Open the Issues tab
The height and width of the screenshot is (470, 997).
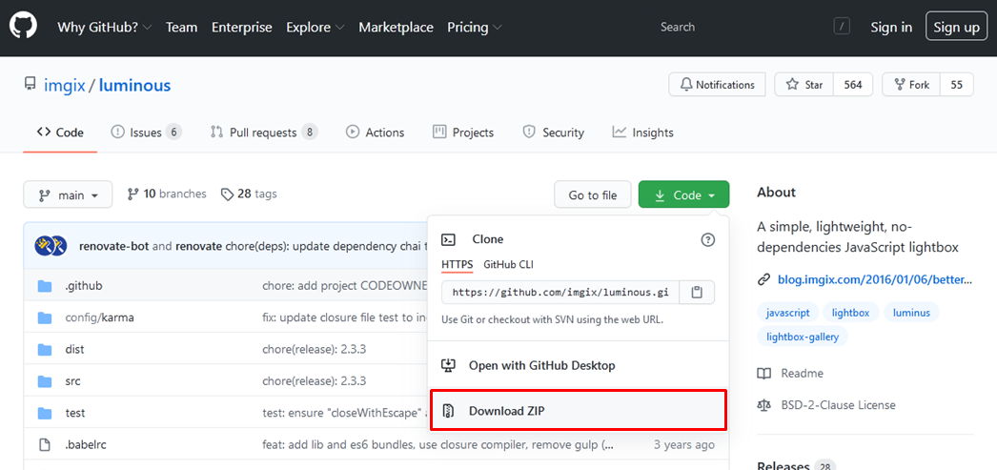[x=146, y=133]
